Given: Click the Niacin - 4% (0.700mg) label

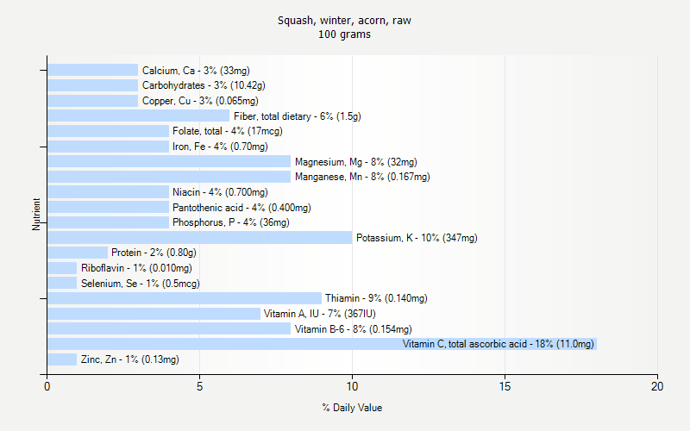Looking at the screenshot, I should point(220,192).
